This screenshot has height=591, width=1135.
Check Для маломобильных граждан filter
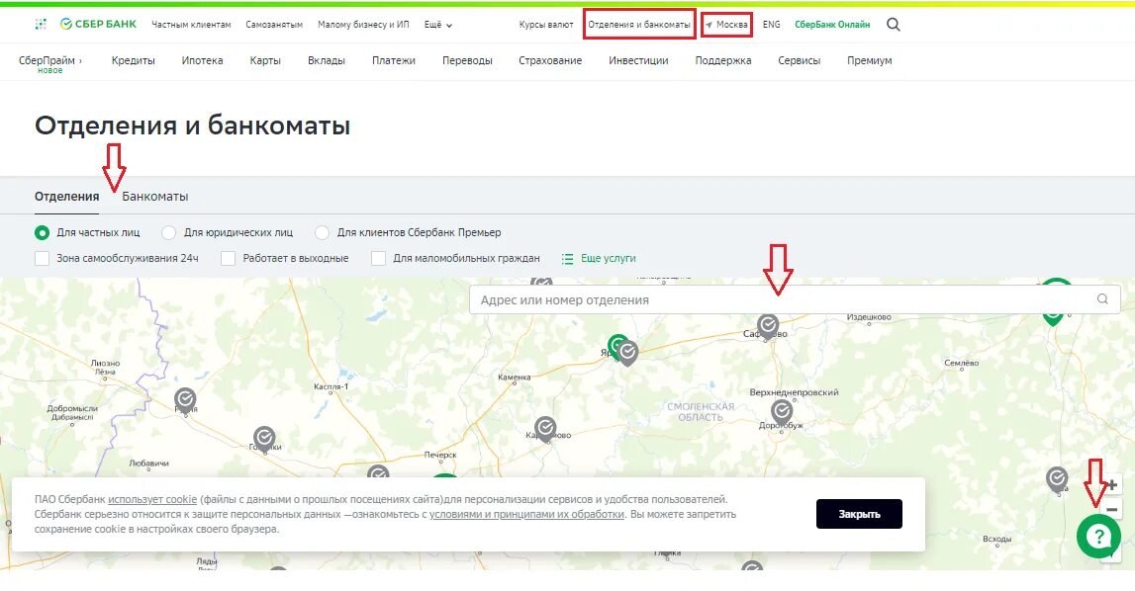378,258
